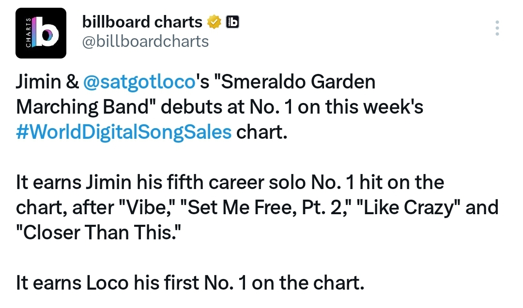Open the @satgotloco mention link
This screenshot has width=523, height=308.
pos(139,82)
